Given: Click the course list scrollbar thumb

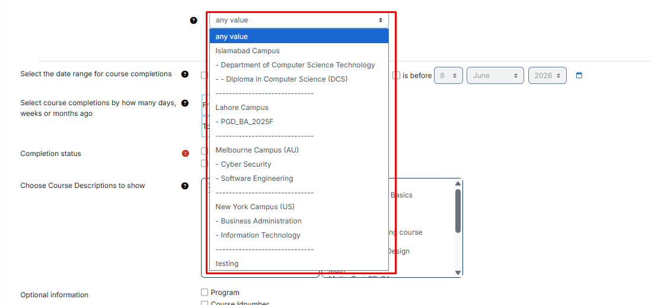Looking at the screenshot, I should point(458,211).
